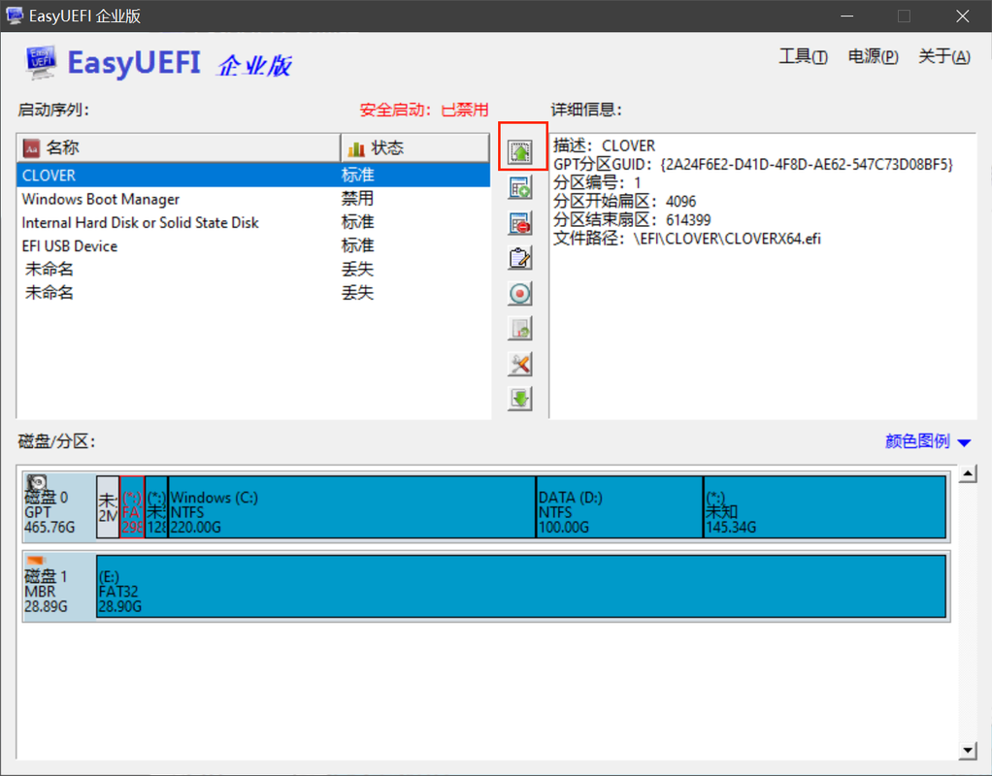Select the Windows (C:) NTFS partition
This screenshot has height=776, width=992.
coord(351,507)
